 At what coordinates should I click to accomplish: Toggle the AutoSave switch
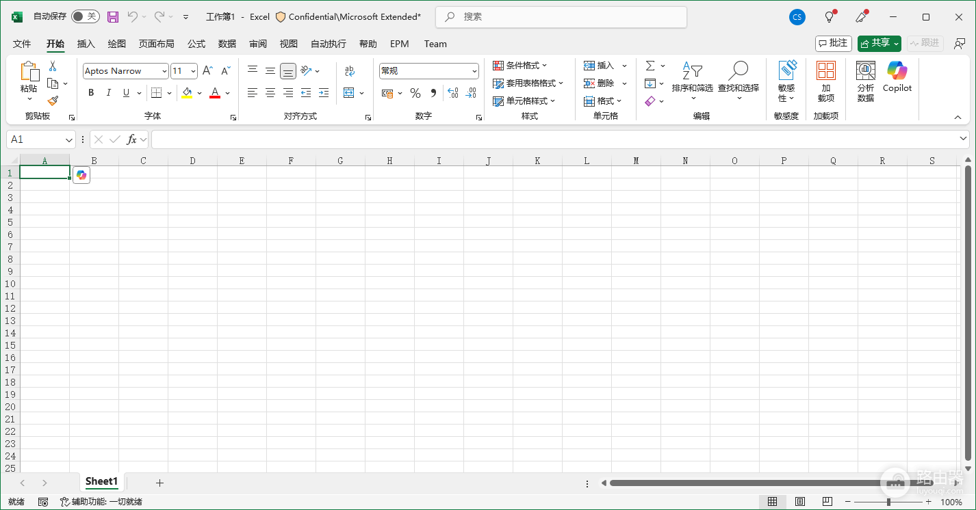pyautogui.click(x=85, y=16)
